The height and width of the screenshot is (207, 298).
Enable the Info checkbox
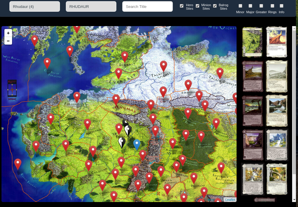tap(282, 6)
